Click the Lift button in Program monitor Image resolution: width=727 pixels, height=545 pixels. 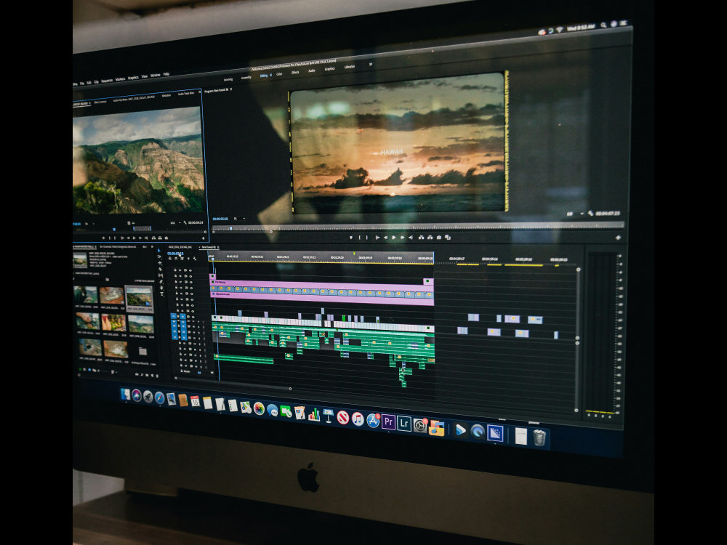[421, 238]
